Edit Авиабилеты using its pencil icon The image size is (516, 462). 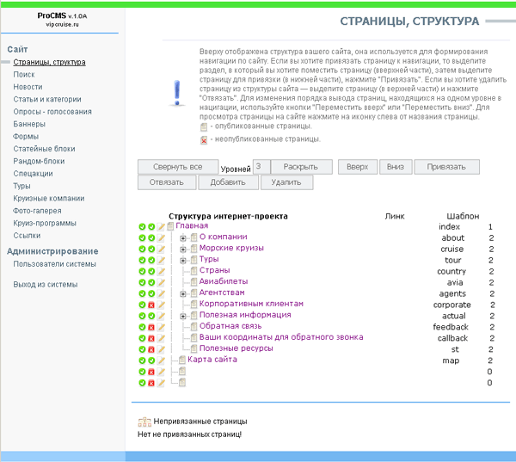(x=161, y=282)
